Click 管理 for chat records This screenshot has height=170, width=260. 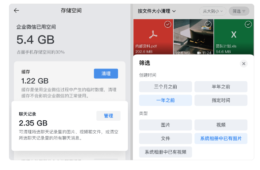click(x=108, y=116)
